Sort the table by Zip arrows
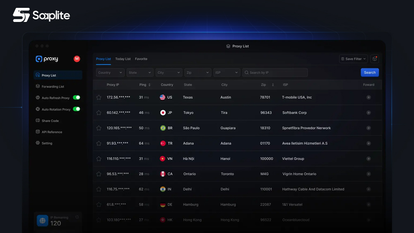The height and width of the screenshot is (233, 414). 273,85
